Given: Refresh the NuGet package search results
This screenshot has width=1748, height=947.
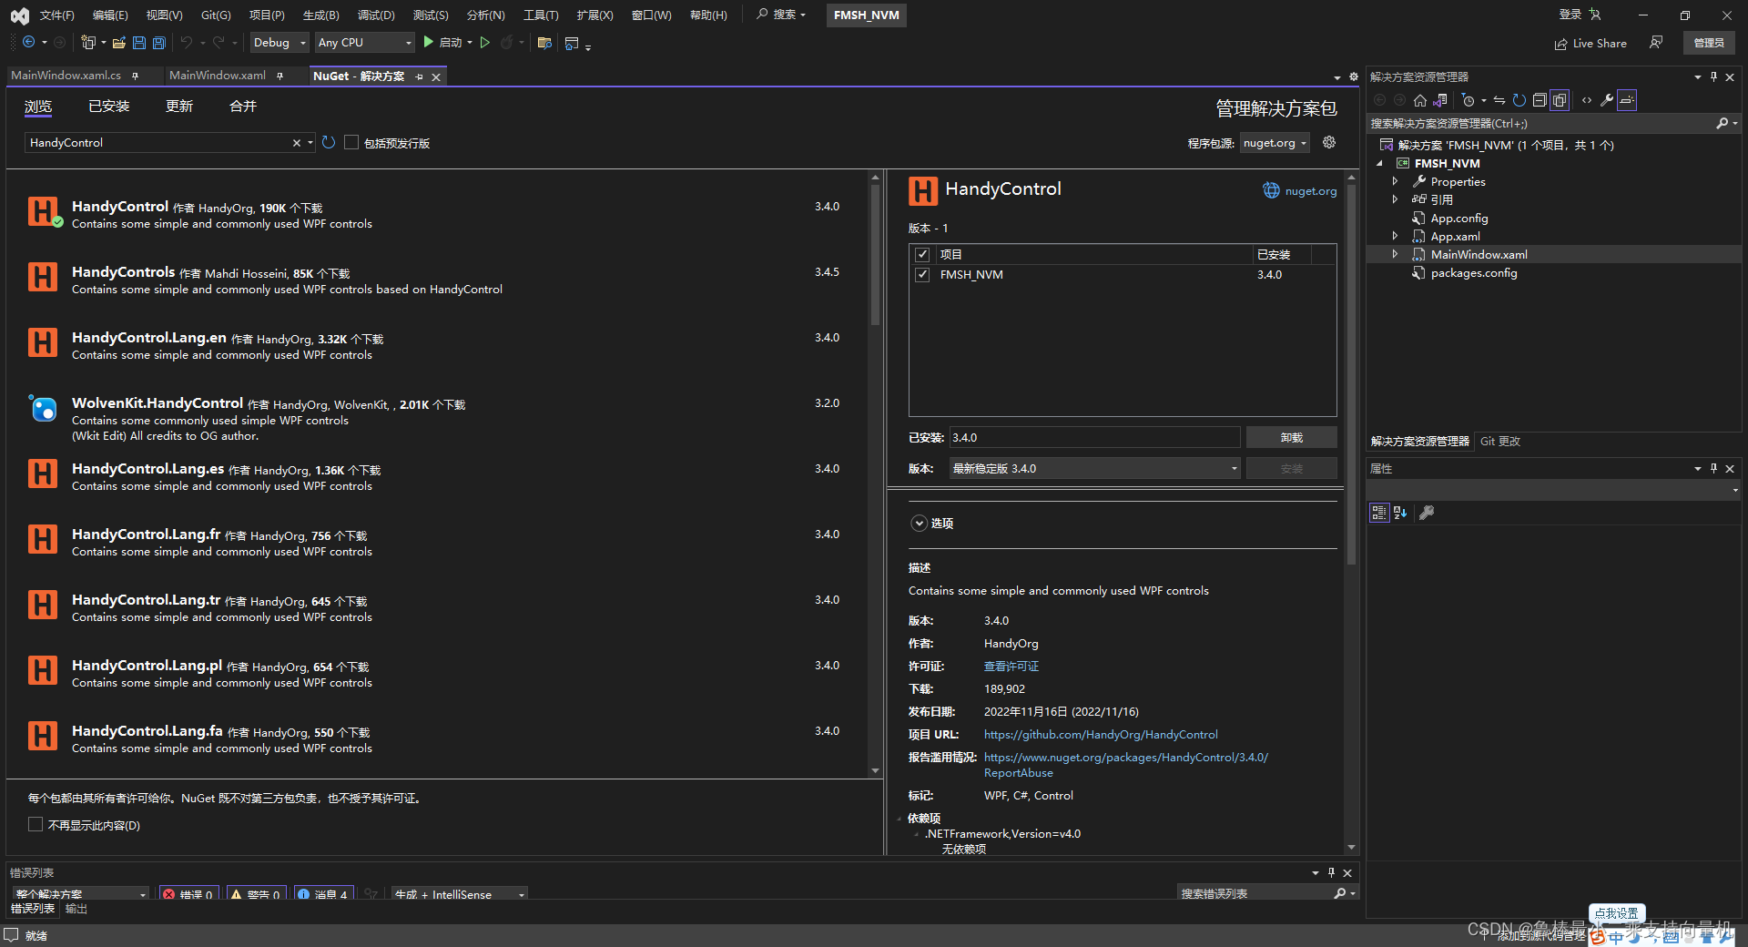Looking at the screenshot, I should [329, 143].
